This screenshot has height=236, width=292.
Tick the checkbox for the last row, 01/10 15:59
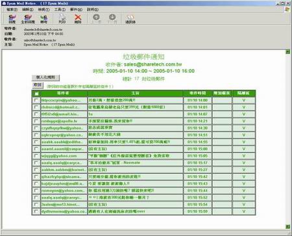(36, 211)
